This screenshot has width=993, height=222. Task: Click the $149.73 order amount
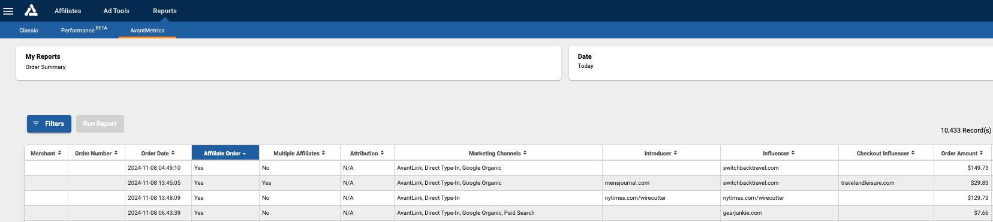[977, 168]
